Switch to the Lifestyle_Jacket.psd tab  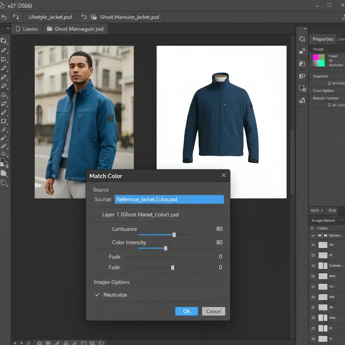click(x=50, y=17)
